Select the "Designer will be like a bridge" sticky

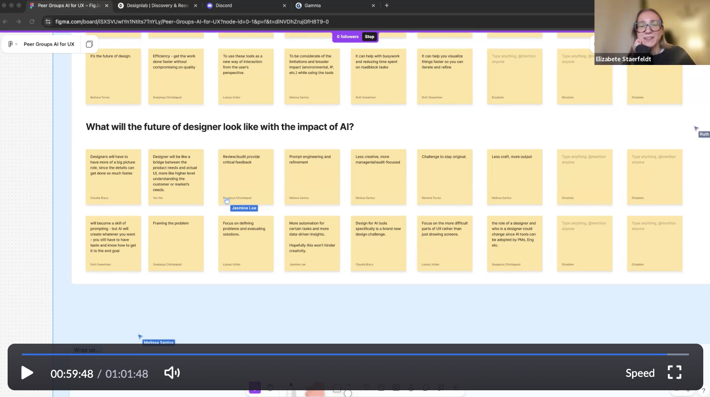point(176,177)
